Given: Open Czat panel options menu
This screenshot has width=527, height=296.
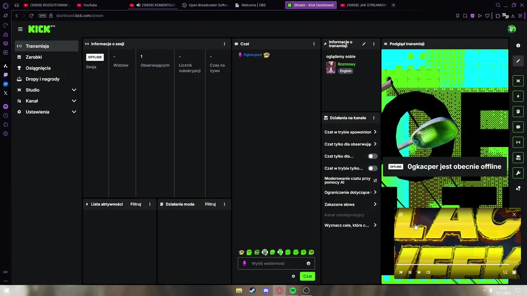Looking at the screenshot, I should [x=314, y=44].
